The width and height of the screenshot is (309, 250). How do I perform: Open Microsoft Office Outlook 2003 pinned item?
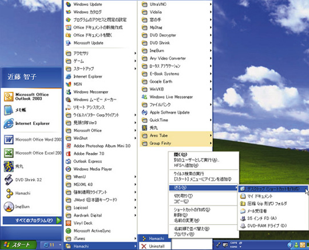(x=31, y=96)
